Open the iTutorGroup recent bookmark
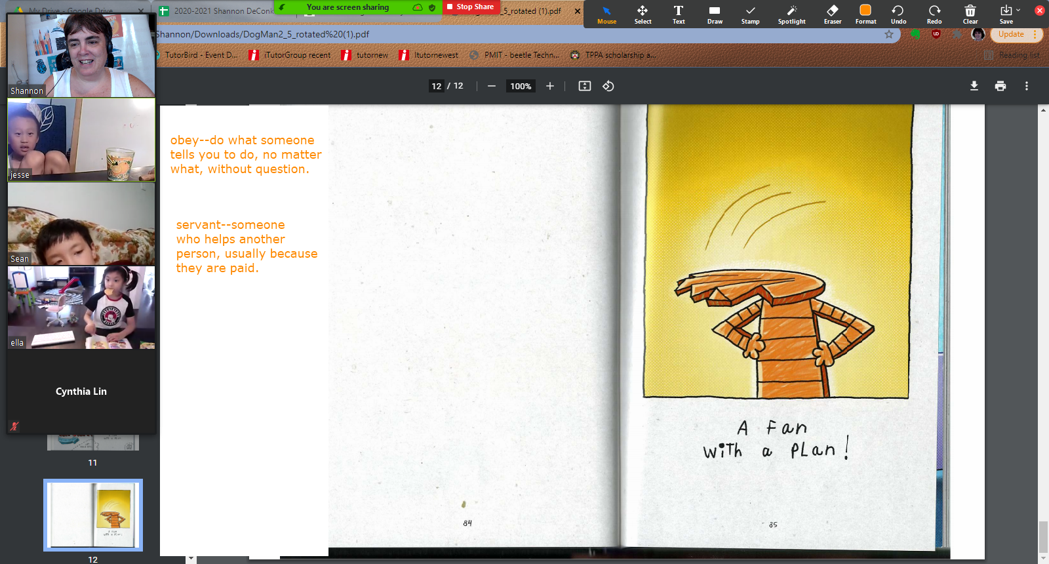 click(290, 55)
